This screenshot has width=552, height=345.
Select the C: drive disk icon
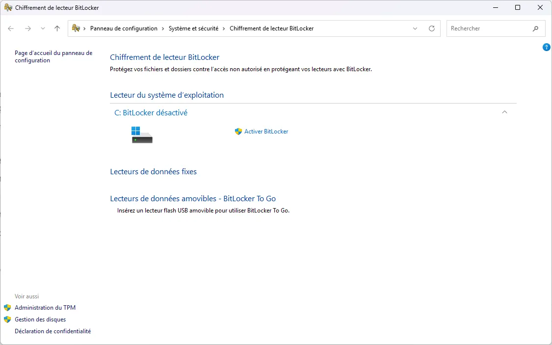click(x=141, y=134)
